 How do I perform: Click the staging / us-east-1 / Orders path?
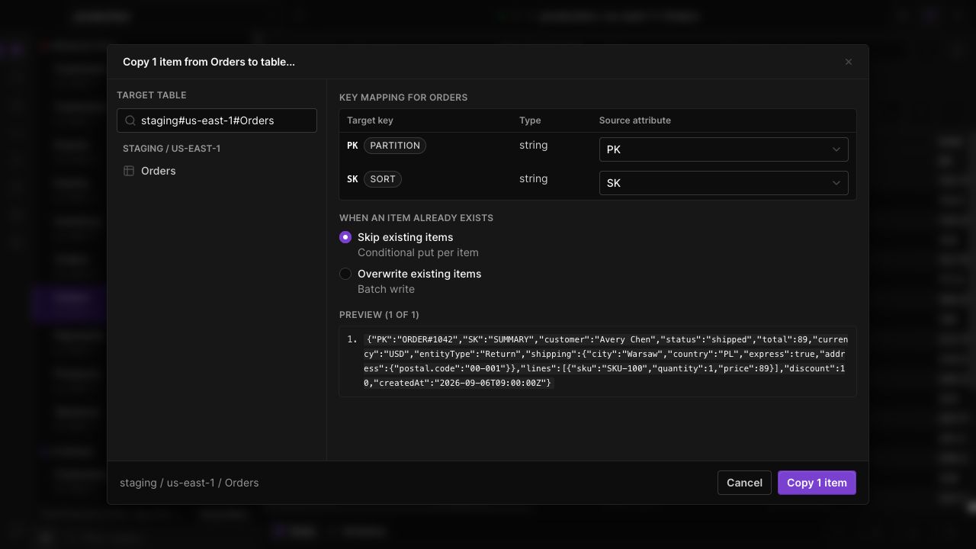[x=189, y=483]
